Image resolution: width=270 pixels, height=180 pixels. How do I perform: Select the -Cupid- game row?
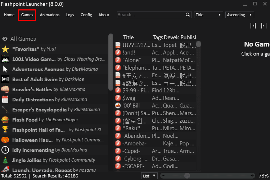coord(155,151)
